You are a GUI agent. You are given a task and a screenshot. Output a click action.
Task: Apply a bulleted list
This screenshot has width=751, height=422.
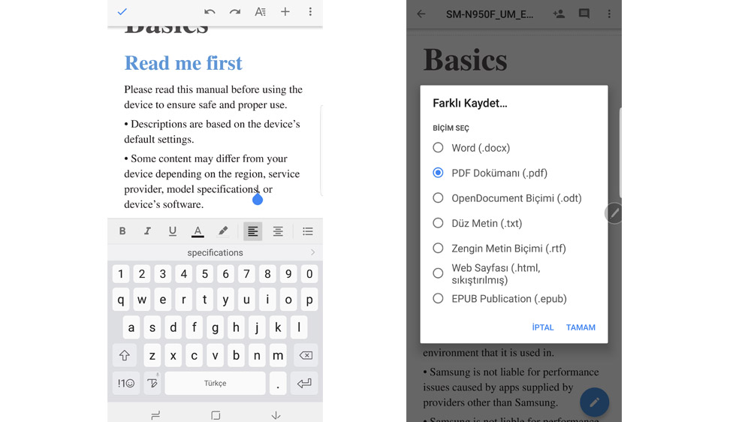(x=307, y=231)
